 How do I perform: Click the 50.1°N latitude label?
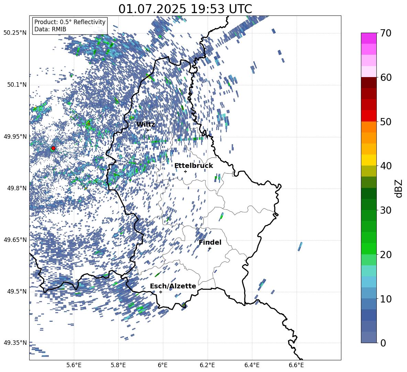tap(17, 85)
